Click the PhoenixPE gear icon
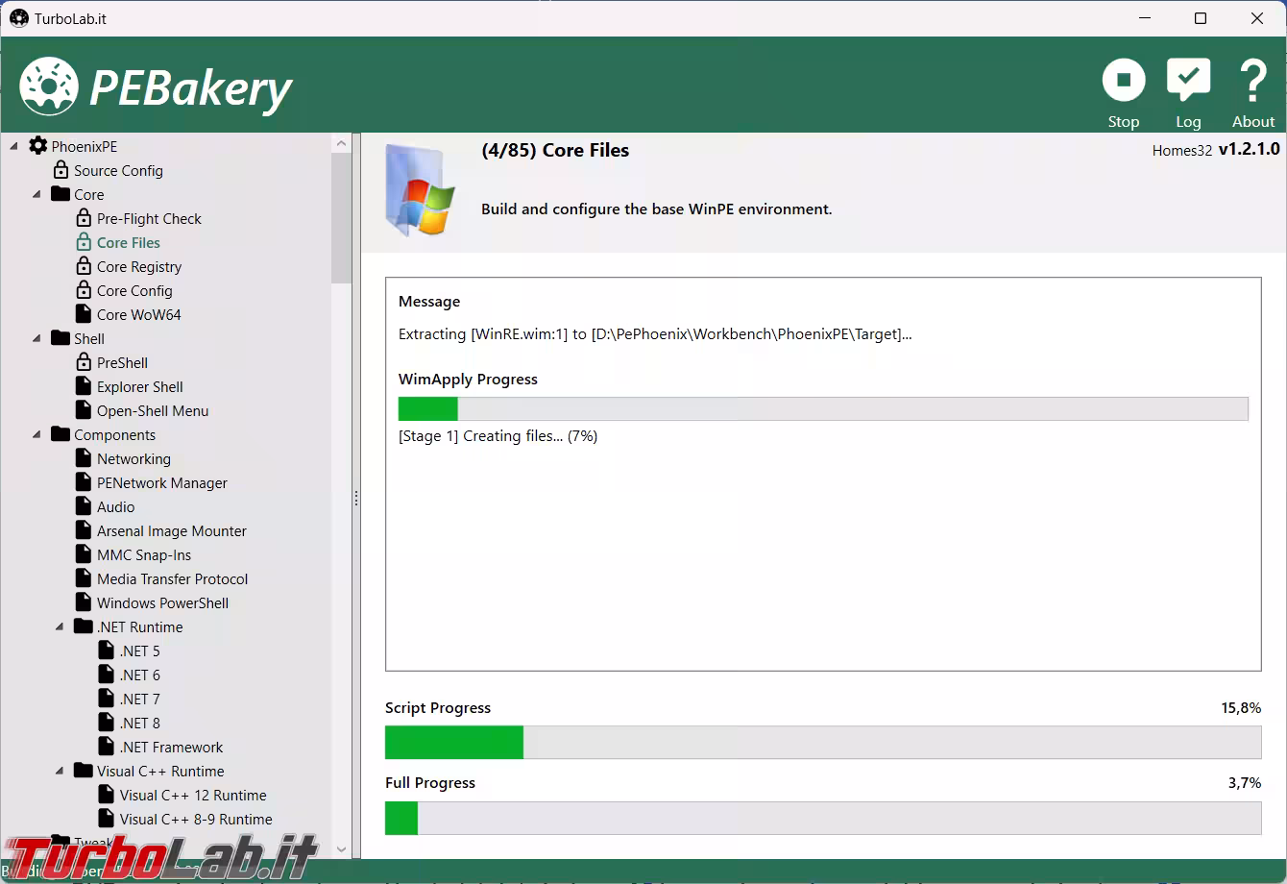The image size is (1287, 884). [38, 146]
